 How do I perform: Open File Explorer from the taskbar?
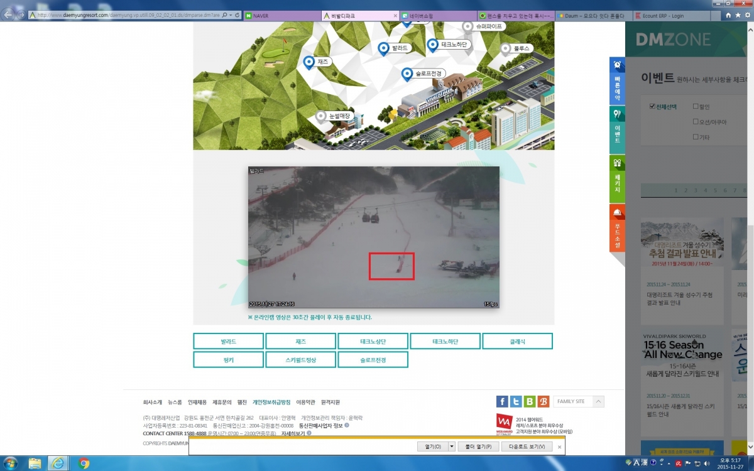coord(35,463)
